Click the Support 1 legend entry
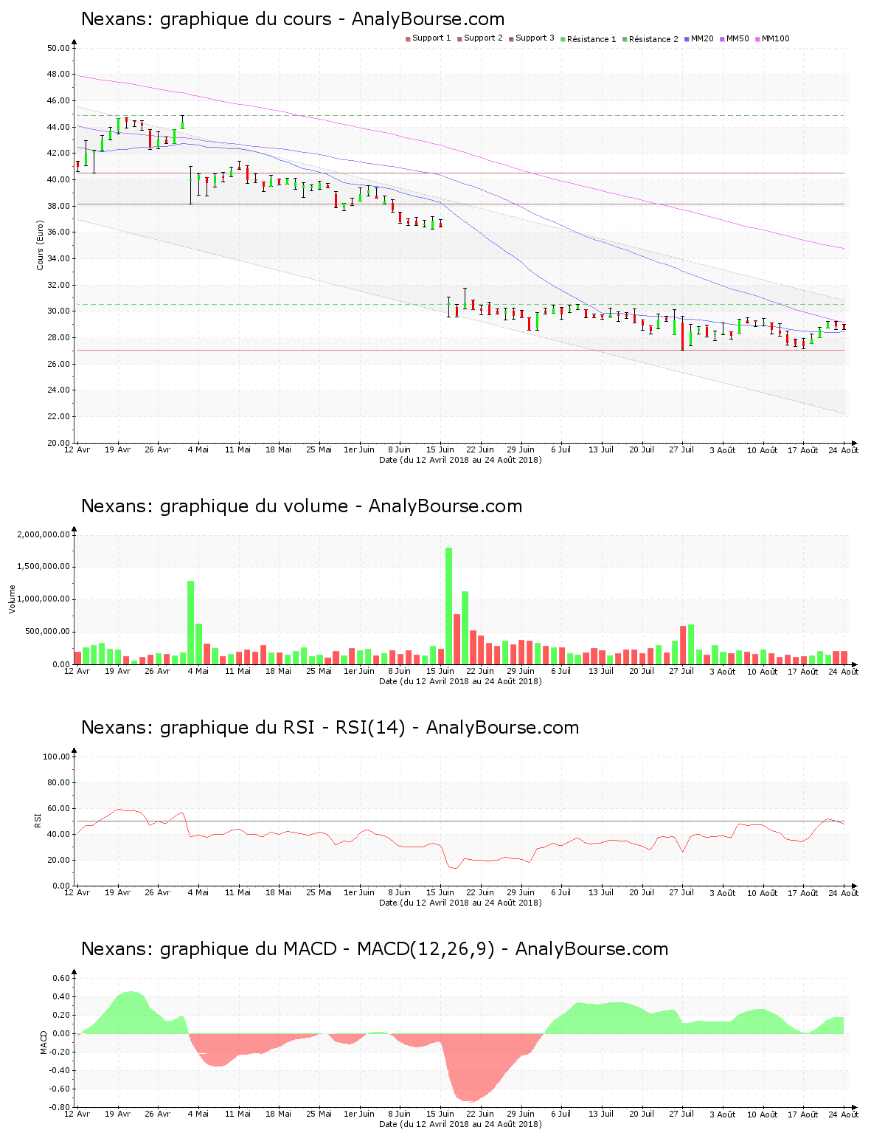Screen dimensions: 885x1144 428,38
